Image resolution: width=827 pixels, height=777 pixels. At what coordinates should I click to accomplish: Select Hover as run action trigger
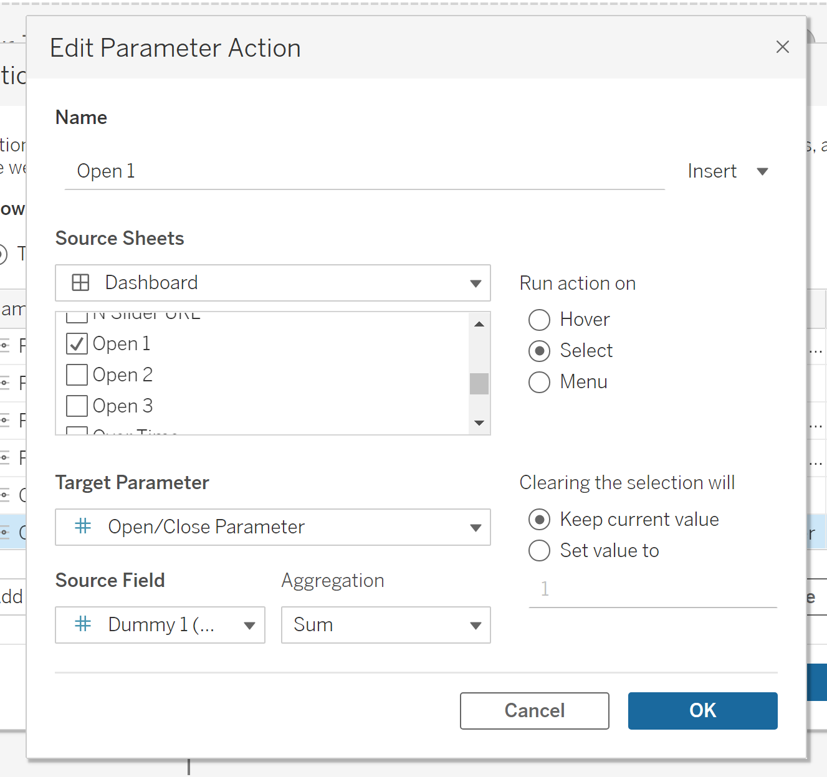tap(539, 320)
